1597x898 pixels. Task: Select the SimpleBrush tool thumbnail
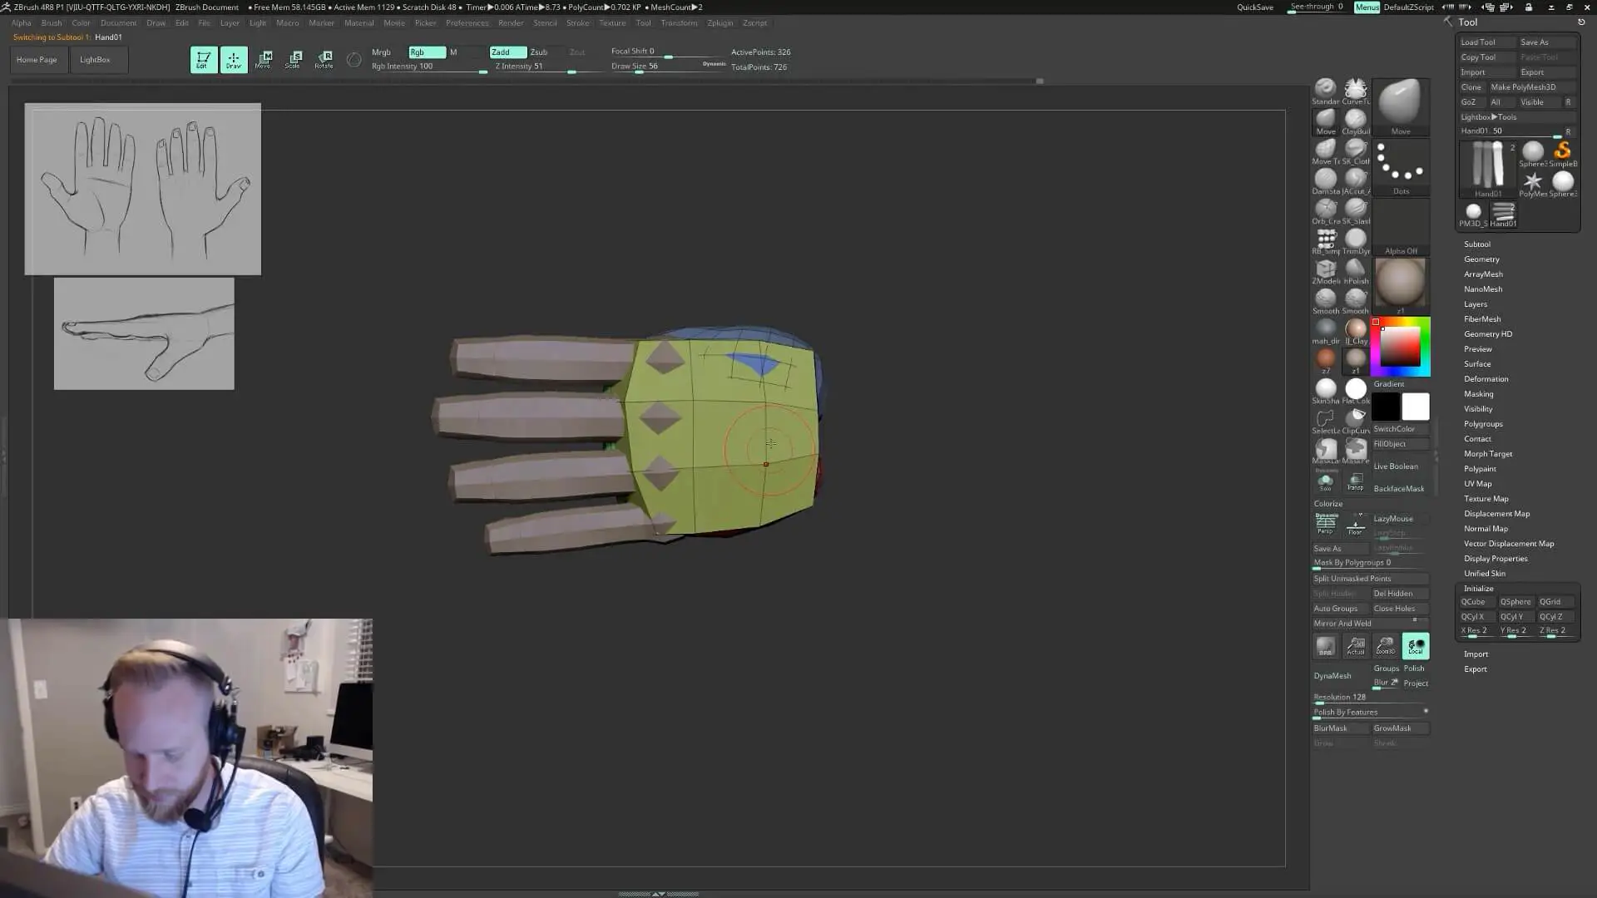click(x=1562, y=152)
